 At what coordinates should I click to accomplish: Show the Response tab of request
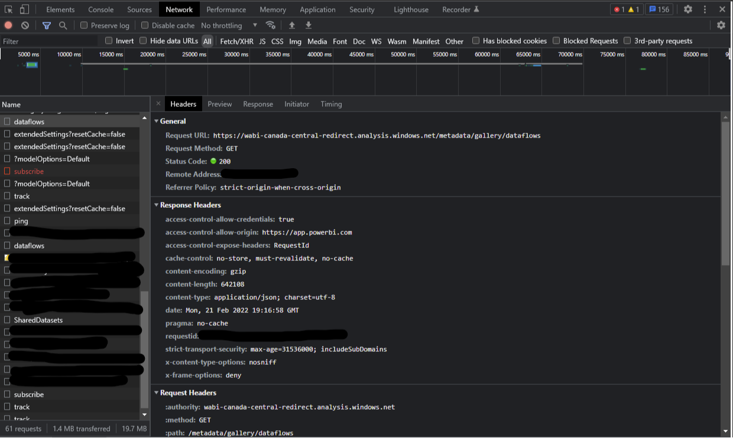258,104
